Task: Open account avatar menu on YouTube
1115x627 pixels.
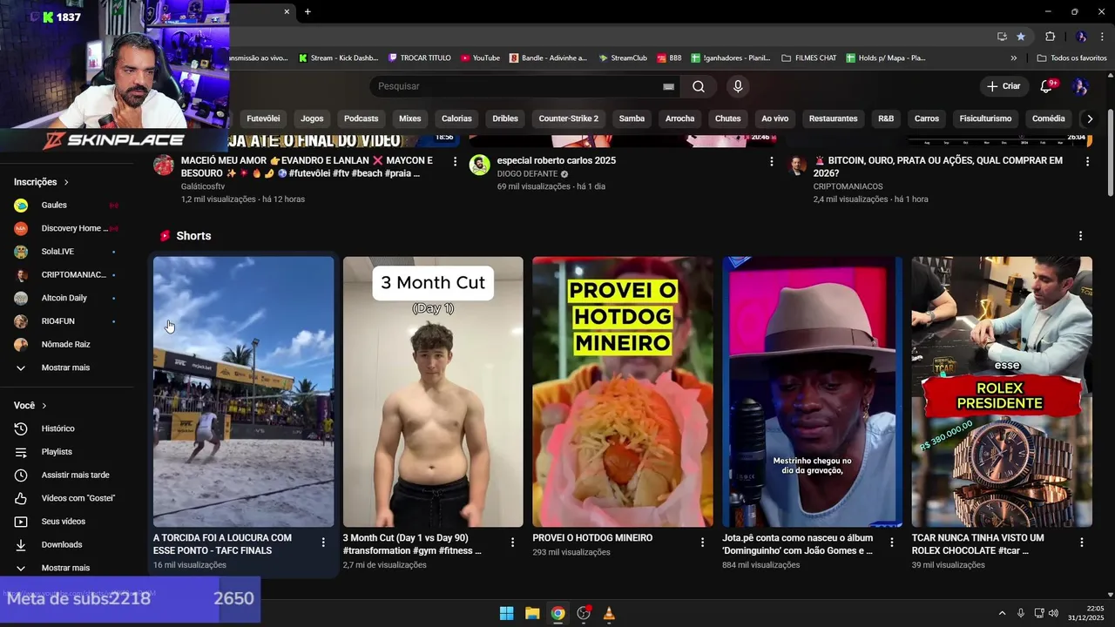Action: pos(1080,86)
